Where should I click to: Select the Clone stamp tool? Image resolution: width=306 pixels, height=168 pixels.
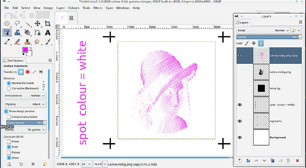27,41
